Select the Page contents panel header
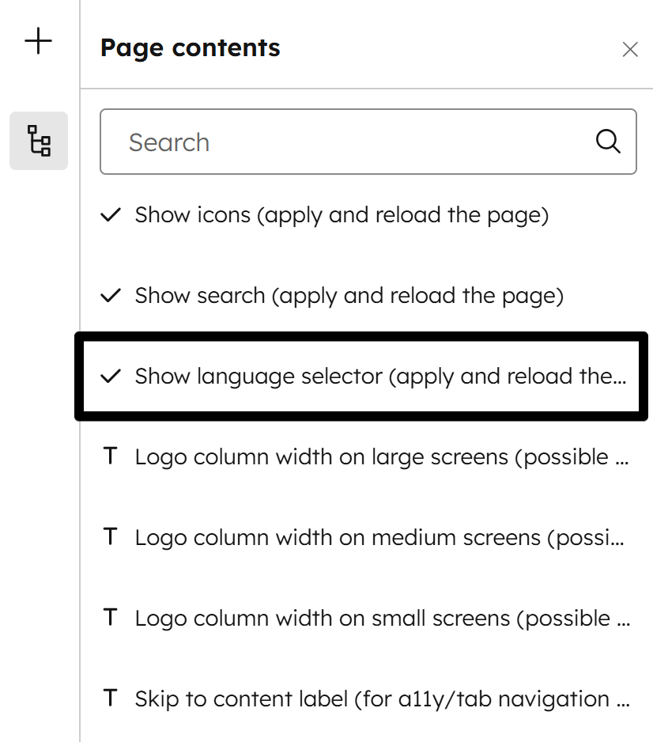Screen dimensions: 653x742 tap(190, 47)
